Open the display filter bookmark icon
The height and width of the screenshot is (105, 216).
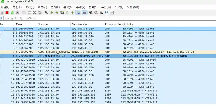(x=1, y=18)
